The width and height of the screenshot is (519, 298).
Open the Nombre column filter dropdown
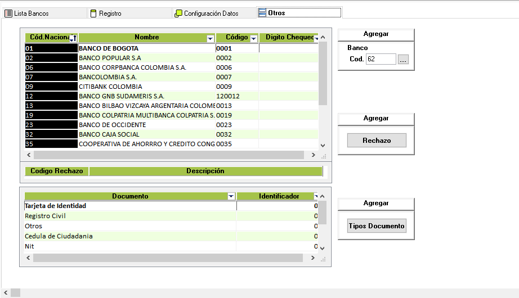pyautogui.click(x=211, y=38)
